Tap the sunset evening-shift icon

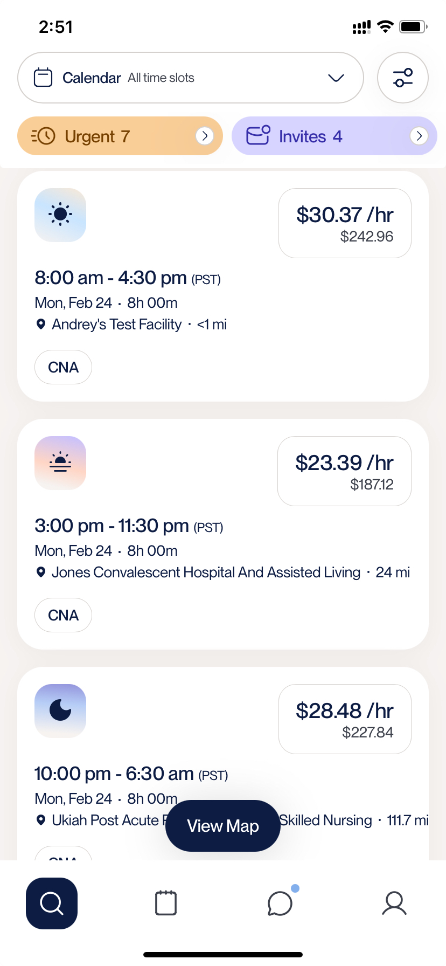(60, 463)
